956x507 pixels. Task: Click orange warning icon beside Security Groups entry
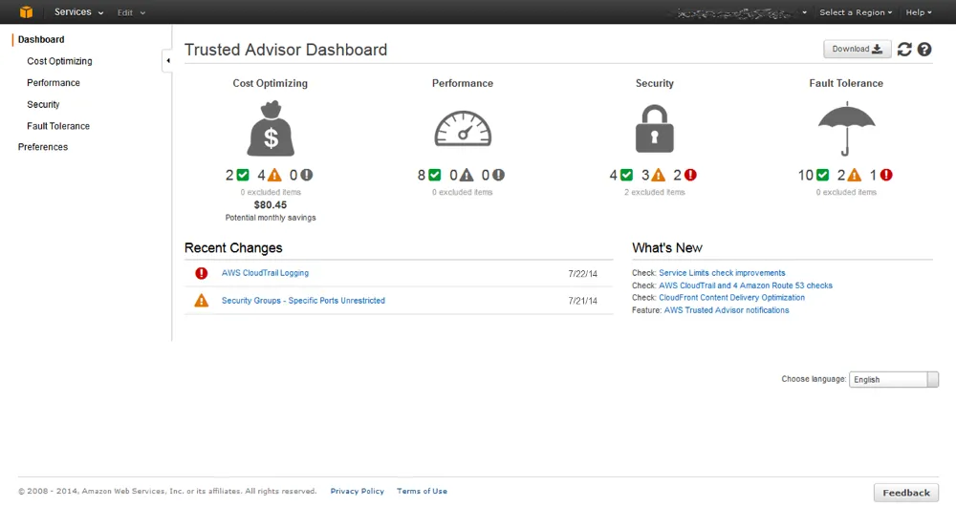point(202,301)
